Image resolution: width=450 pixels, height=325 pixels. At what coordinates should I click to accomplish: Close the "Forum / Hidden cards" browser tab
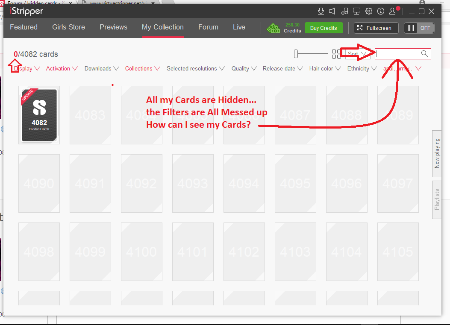71,3
